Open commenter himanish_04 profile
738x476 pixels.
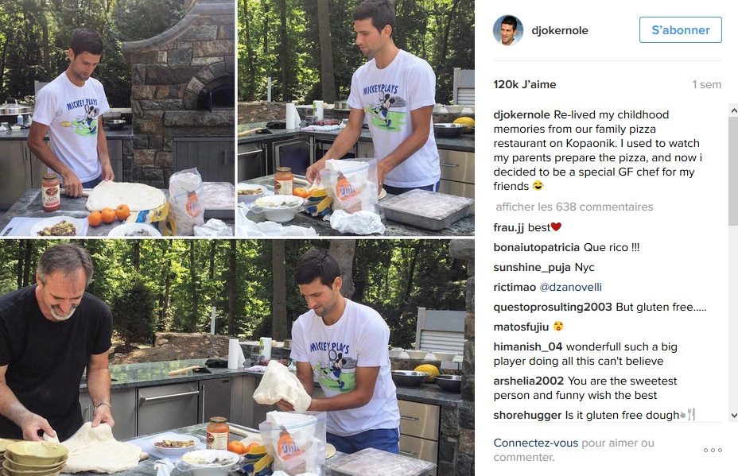tap(527, 347)
